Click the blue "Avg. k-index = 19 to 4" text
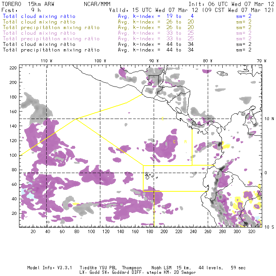The image size is (276, 276). pos(156,16)
